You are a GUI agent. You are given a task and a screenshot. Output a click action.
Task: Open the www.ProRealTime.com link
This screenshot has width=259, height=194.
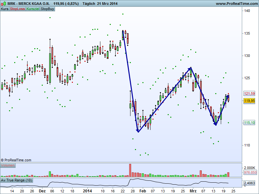pos(237,4)
